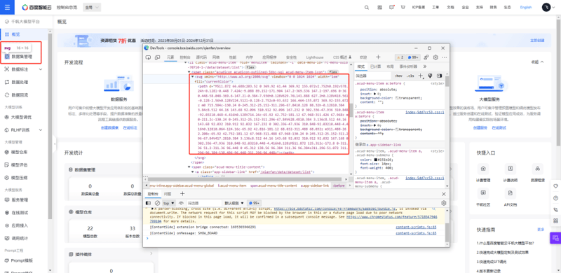The image size is (561, 273).
Task: Click the index css source link in Styles
Action: 425,112
